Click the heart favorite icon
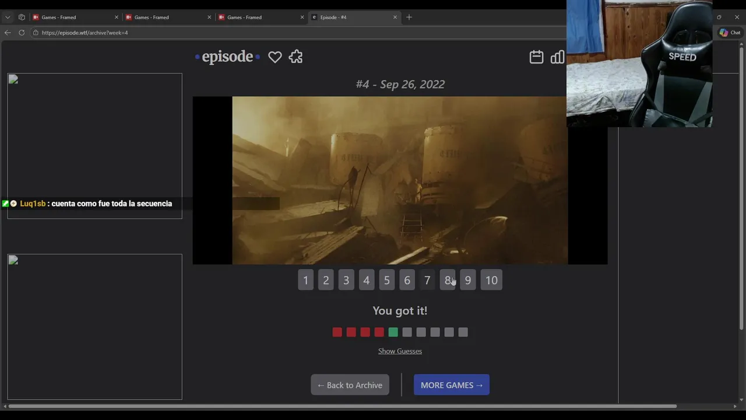This screenshot has height=420, width=746. (x=275, y=57)
